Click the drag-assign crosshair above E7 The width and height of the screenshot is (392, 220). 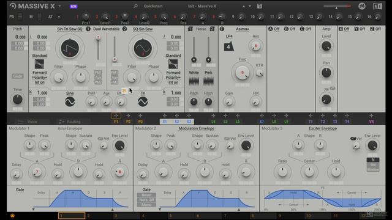pos(262,116)
